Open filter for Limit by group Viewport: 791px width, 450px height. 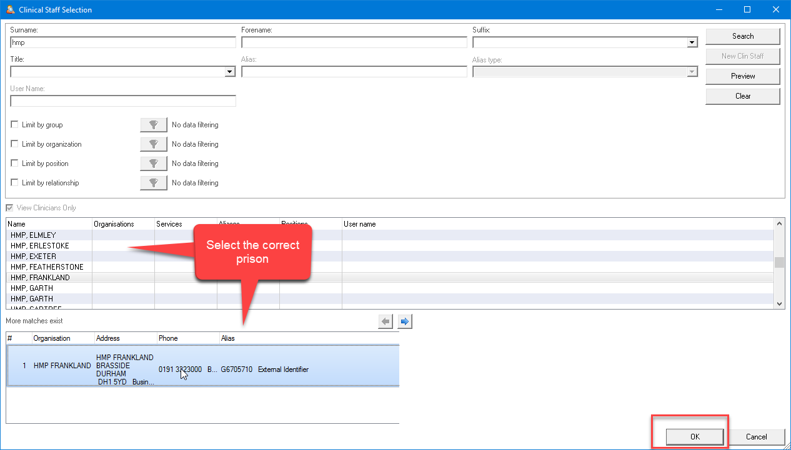click(154, 125)
